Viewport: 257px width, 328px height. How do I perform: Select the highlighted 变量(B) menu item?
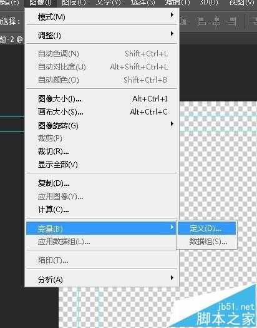(x=101, y=228)
